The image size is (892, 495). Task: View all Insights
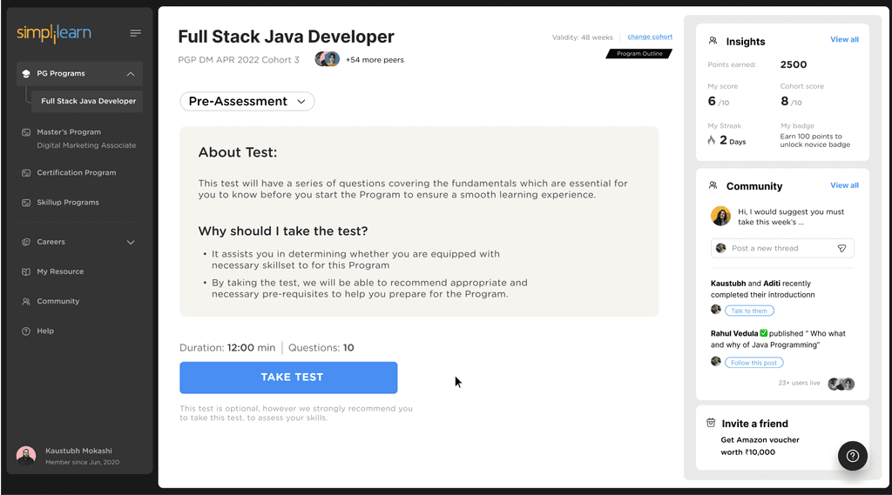844,39
